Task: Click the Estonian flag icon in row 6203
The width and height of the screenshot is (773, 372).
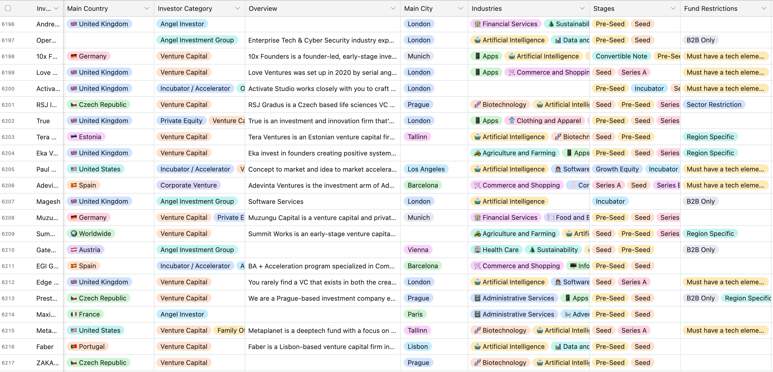Action: coord(73,137)
